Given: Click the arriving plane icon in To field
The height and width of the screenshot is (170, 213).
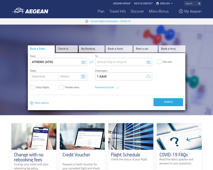Looking at the screenshot, I should point(149,62).
